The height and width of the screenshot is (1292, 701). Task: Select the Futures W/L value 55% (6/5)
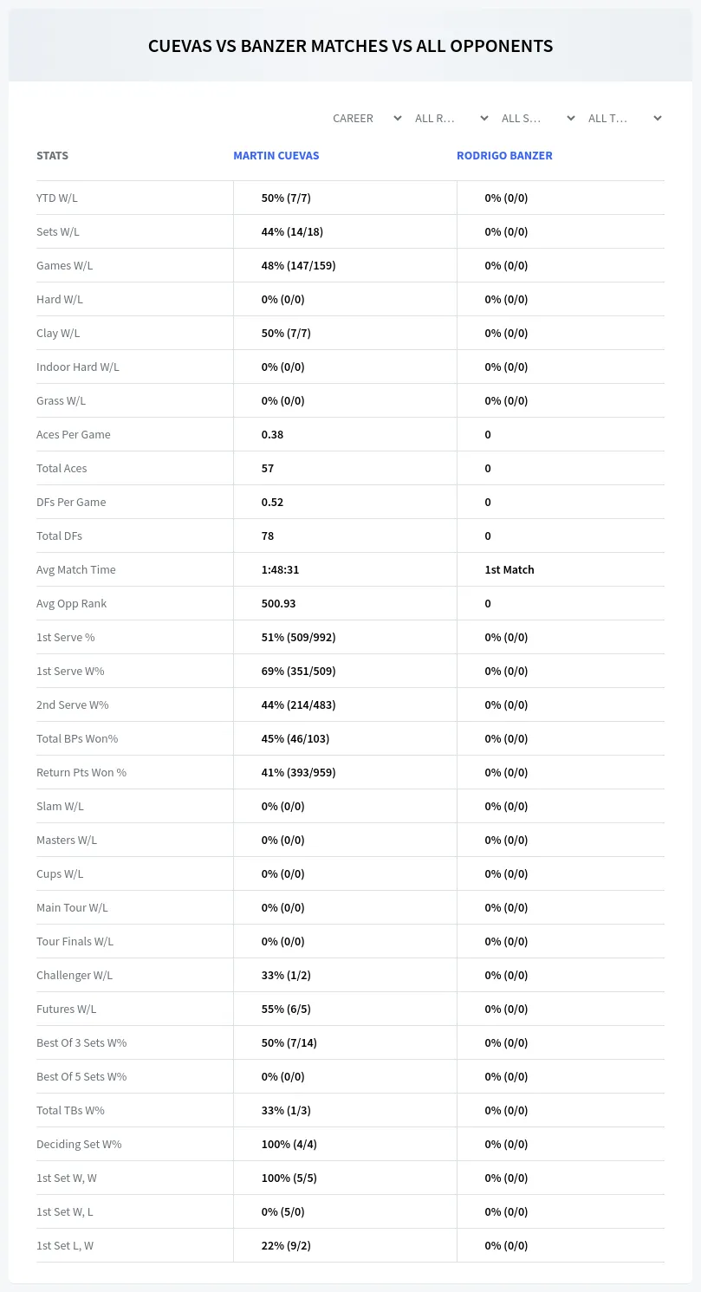click(x=286, y=1009)
